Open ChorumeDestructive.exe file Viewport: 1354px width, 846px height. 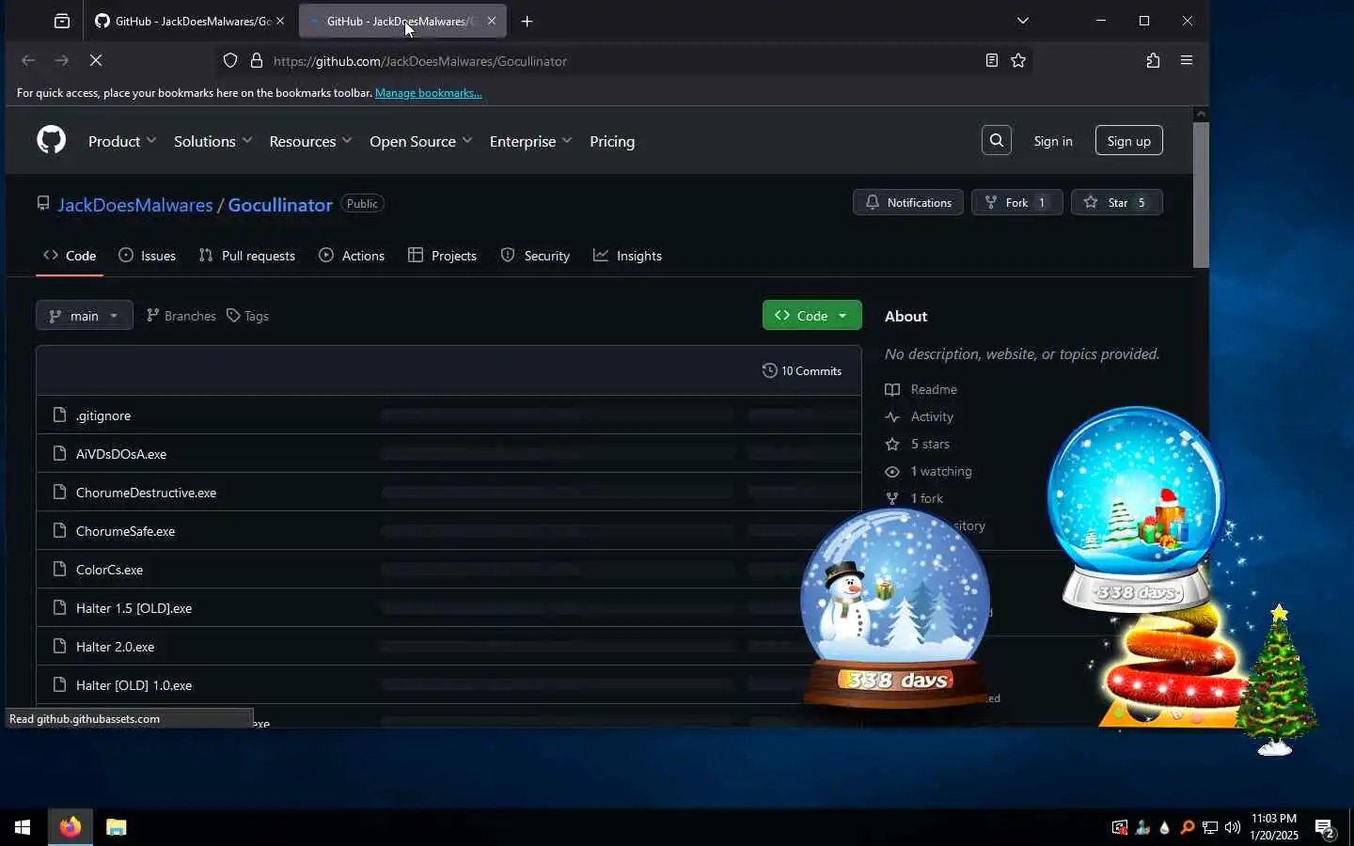coord(146,493)
